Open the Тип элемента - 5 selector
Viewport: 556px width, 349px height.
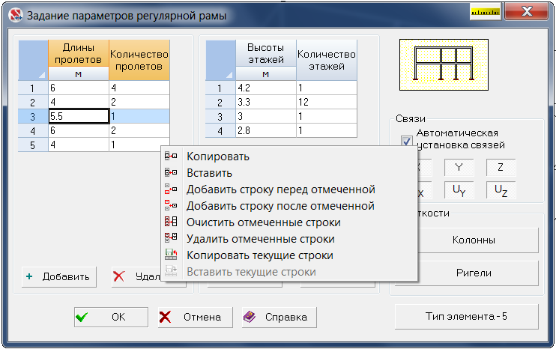pyautogui.click(x=467, y=317)
